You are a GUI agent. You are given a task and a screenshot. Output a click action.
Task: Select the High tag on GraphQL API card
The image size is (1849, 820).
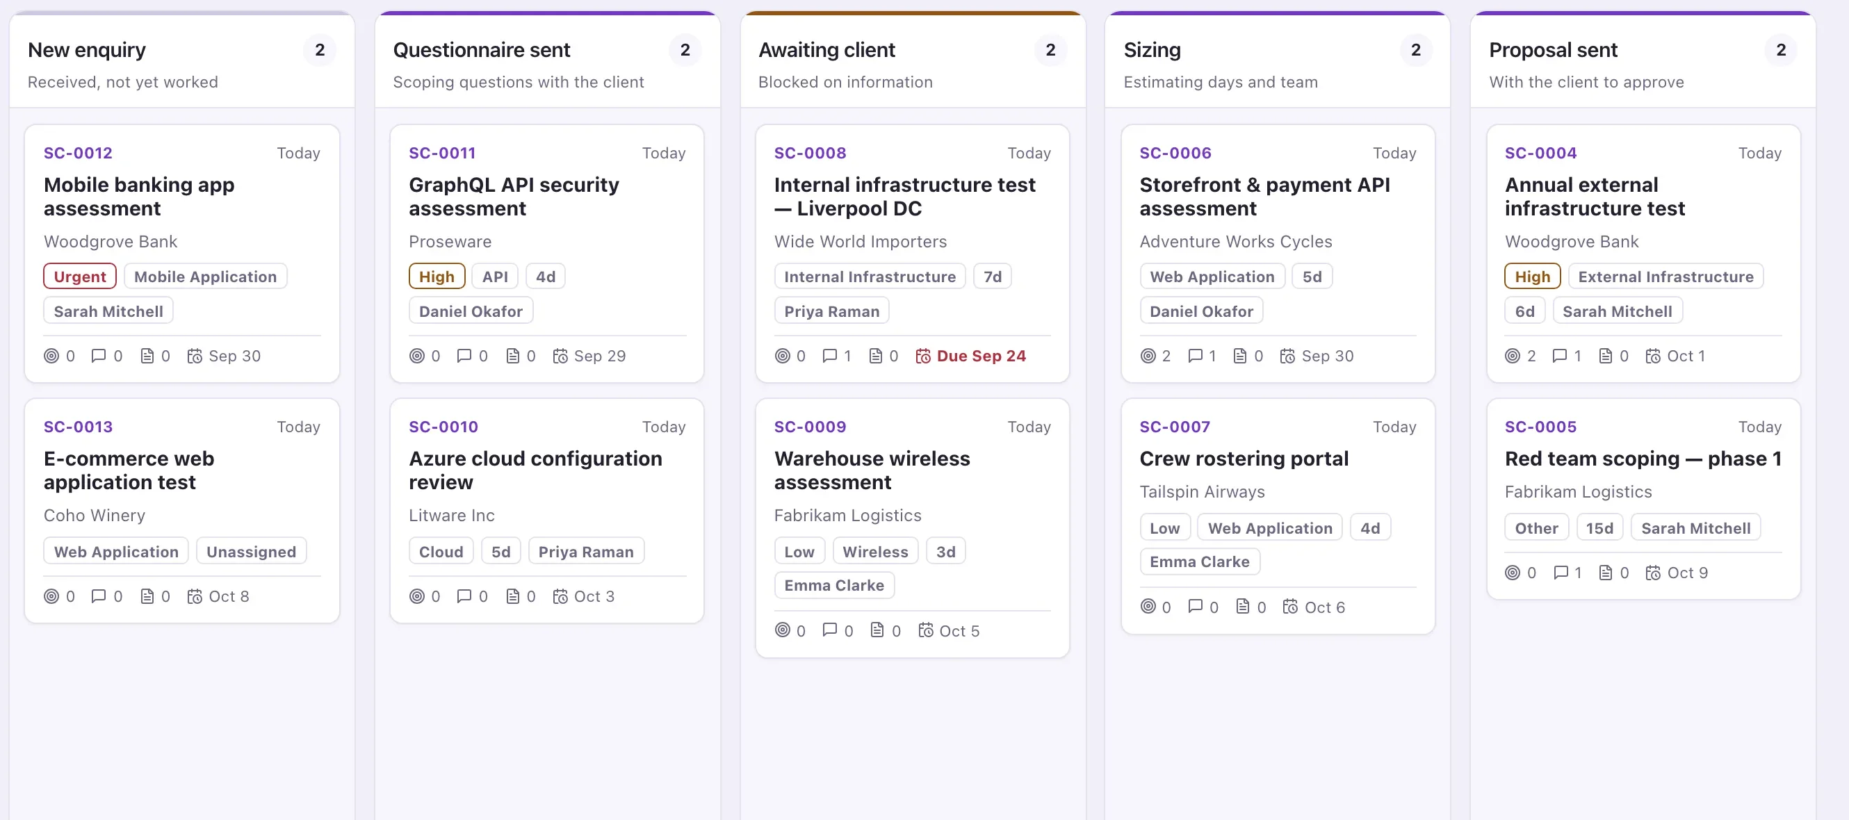[x=437, y=277]
